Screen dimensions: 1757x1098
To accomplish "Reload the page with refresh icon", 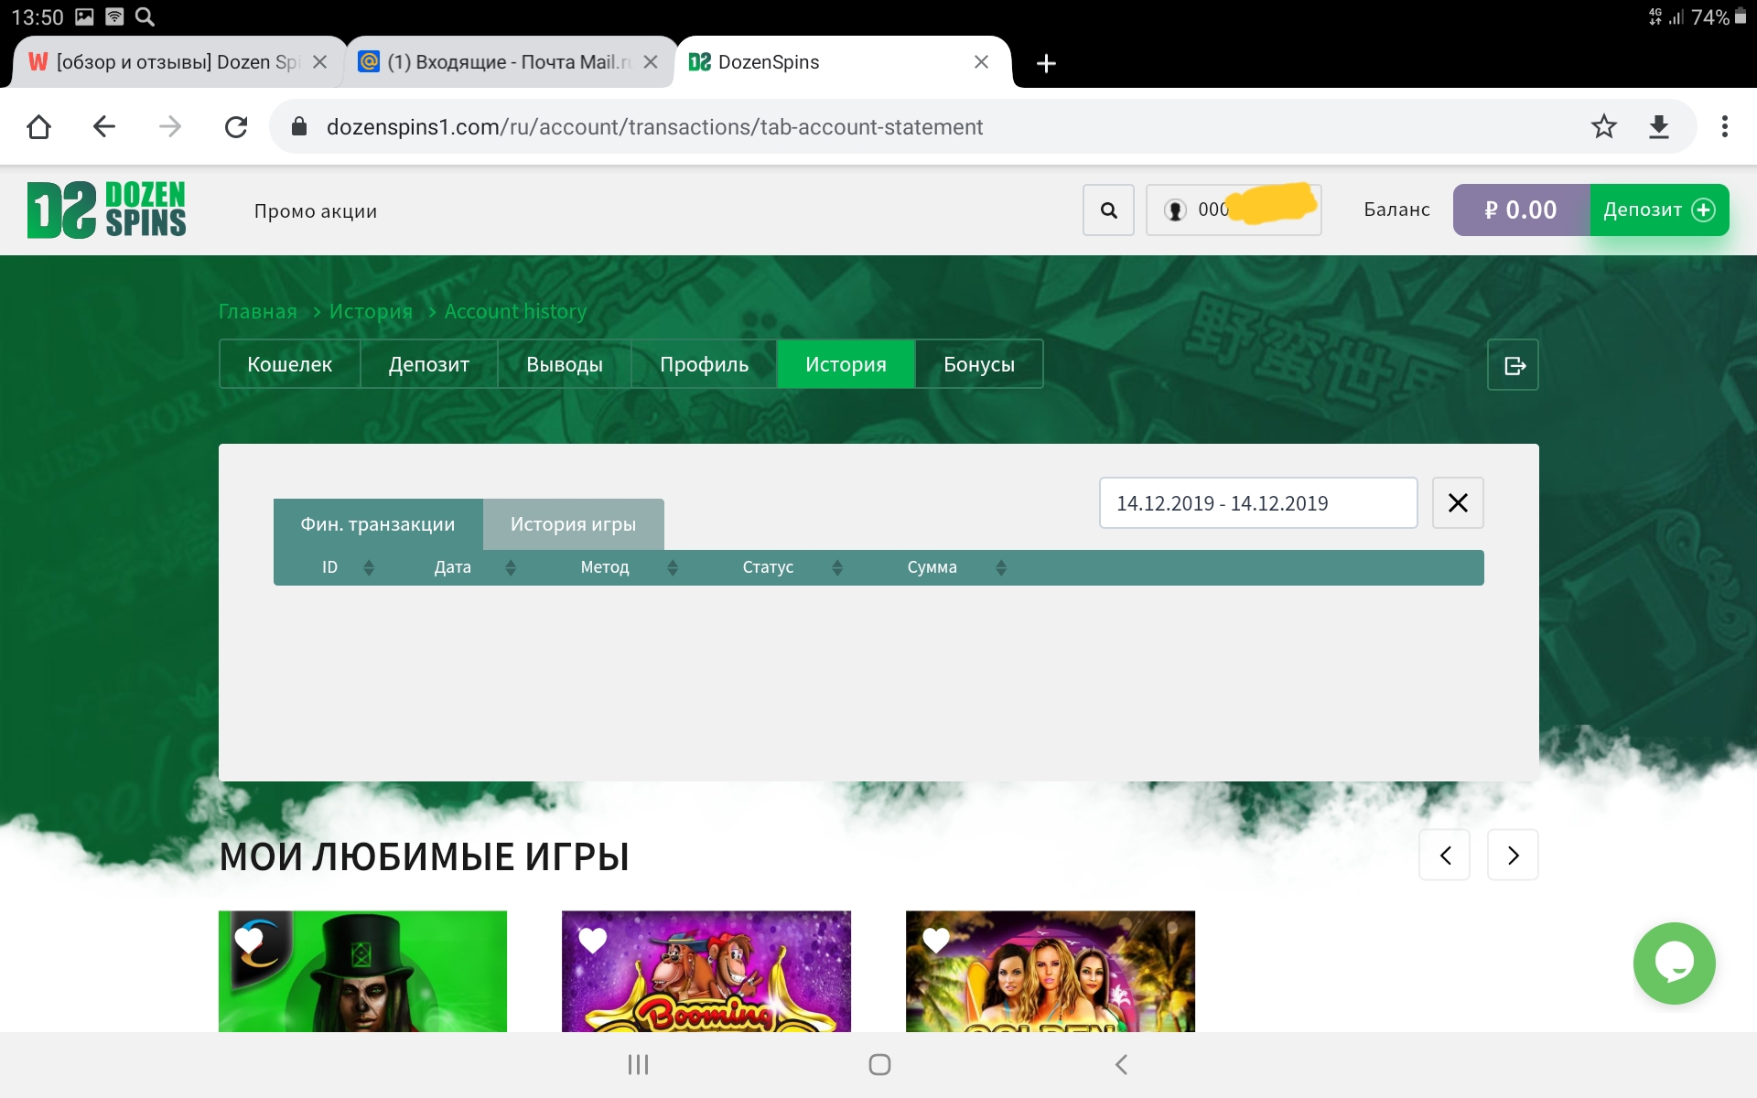I will (236, 126).
